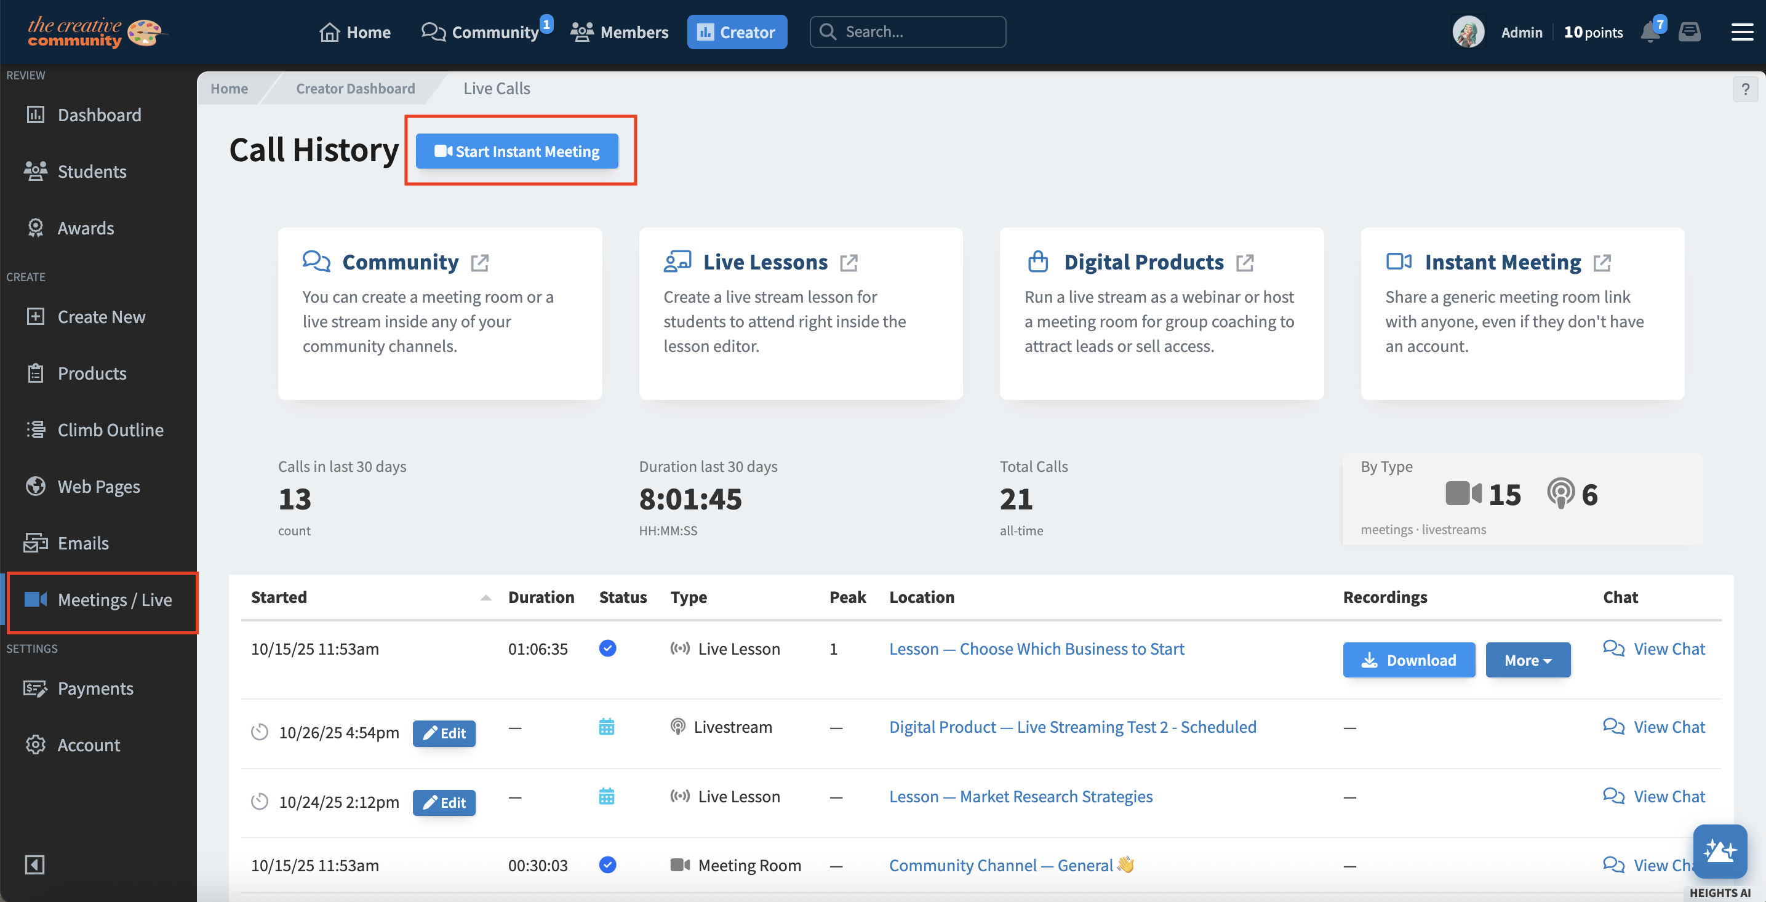The width and height of the screenshot is (1766, 902).
Task: Sort by the Started column arrow
Action: [x=485, y=597]
